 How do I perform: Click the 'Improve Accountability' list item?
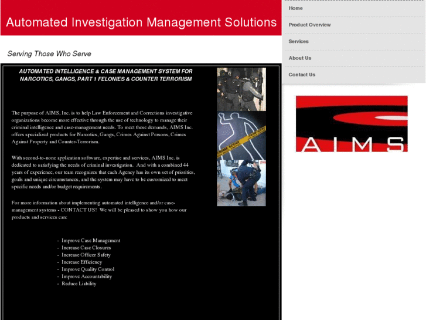coord(87,277)
